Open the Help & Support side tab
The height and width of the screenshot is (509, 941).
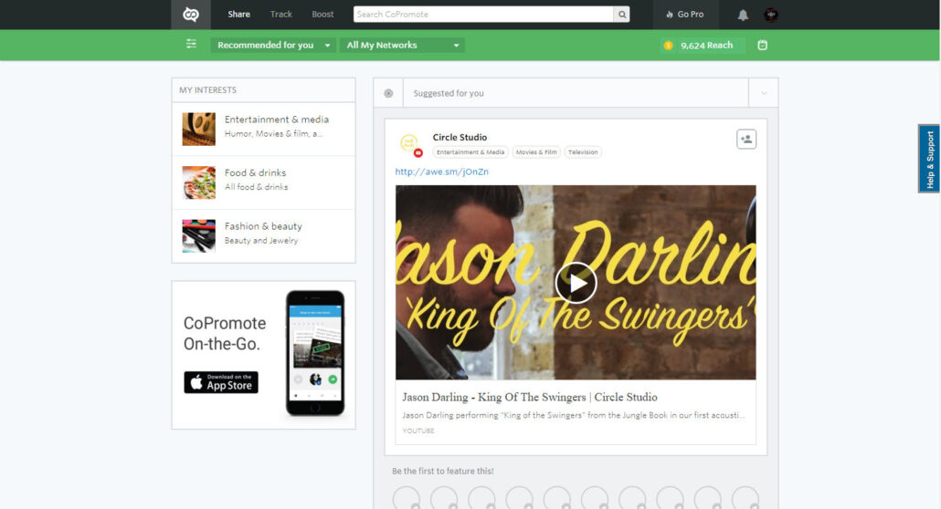point(929,159)
